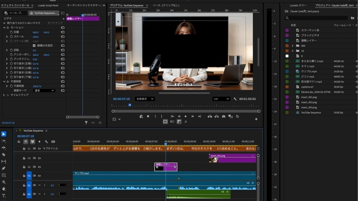
Task: Toggle the モーション fx effect on/off
Action: [x=8, y=28]
